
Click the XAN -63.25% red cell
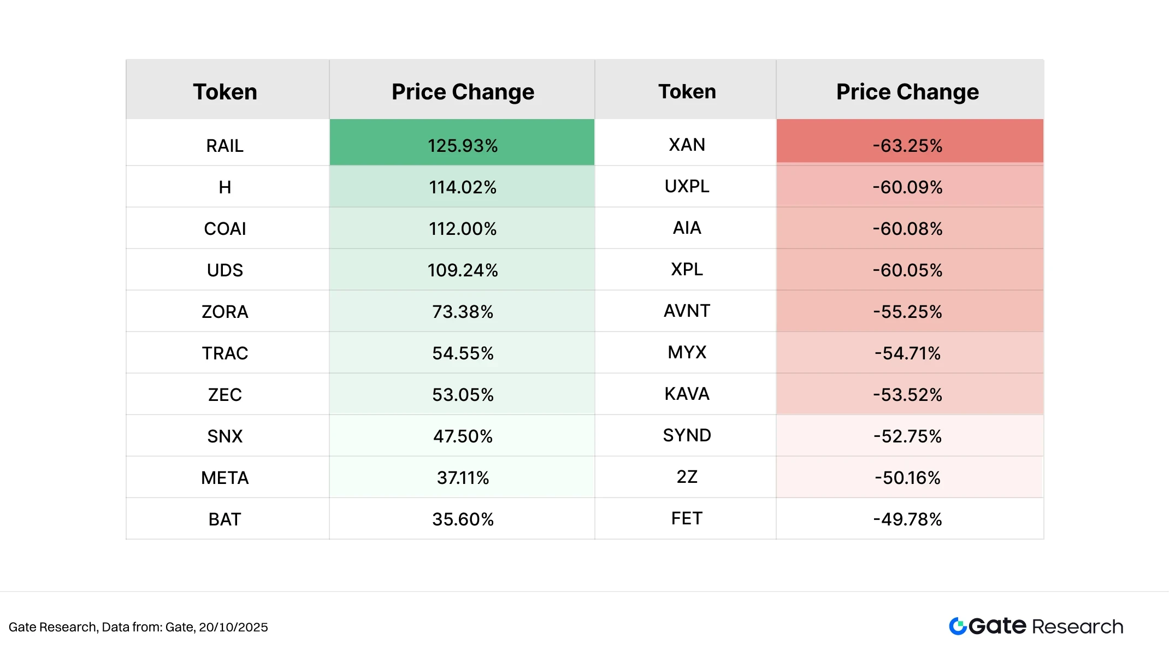[x=907, y=145]
